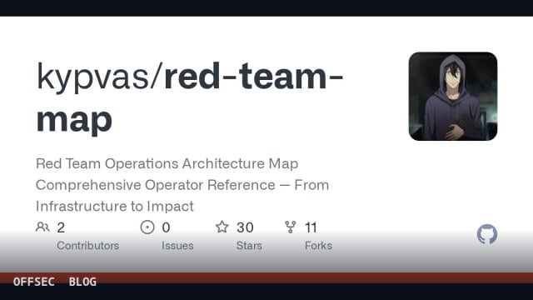
Task: Click the 'Red Team Operations Architecture Map' description line
Action: [x=167, y=164]
